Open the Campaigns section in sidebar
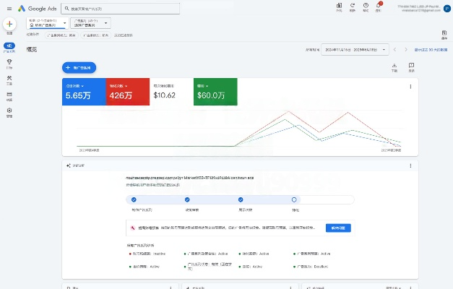The image size is (453, 289). point(9,47)
